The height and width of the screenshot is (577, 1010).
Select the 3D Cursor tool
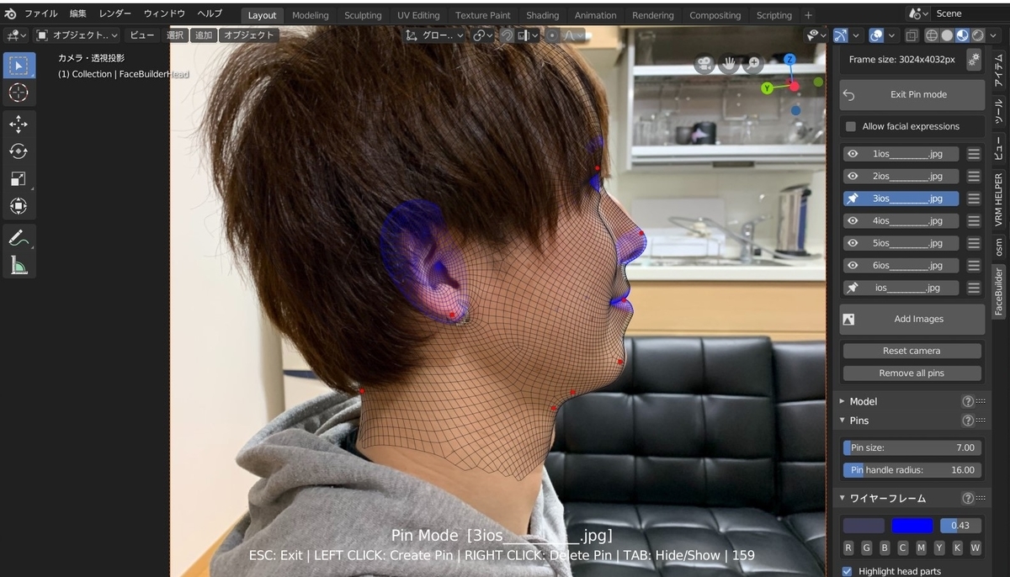(x=19, y=93)
